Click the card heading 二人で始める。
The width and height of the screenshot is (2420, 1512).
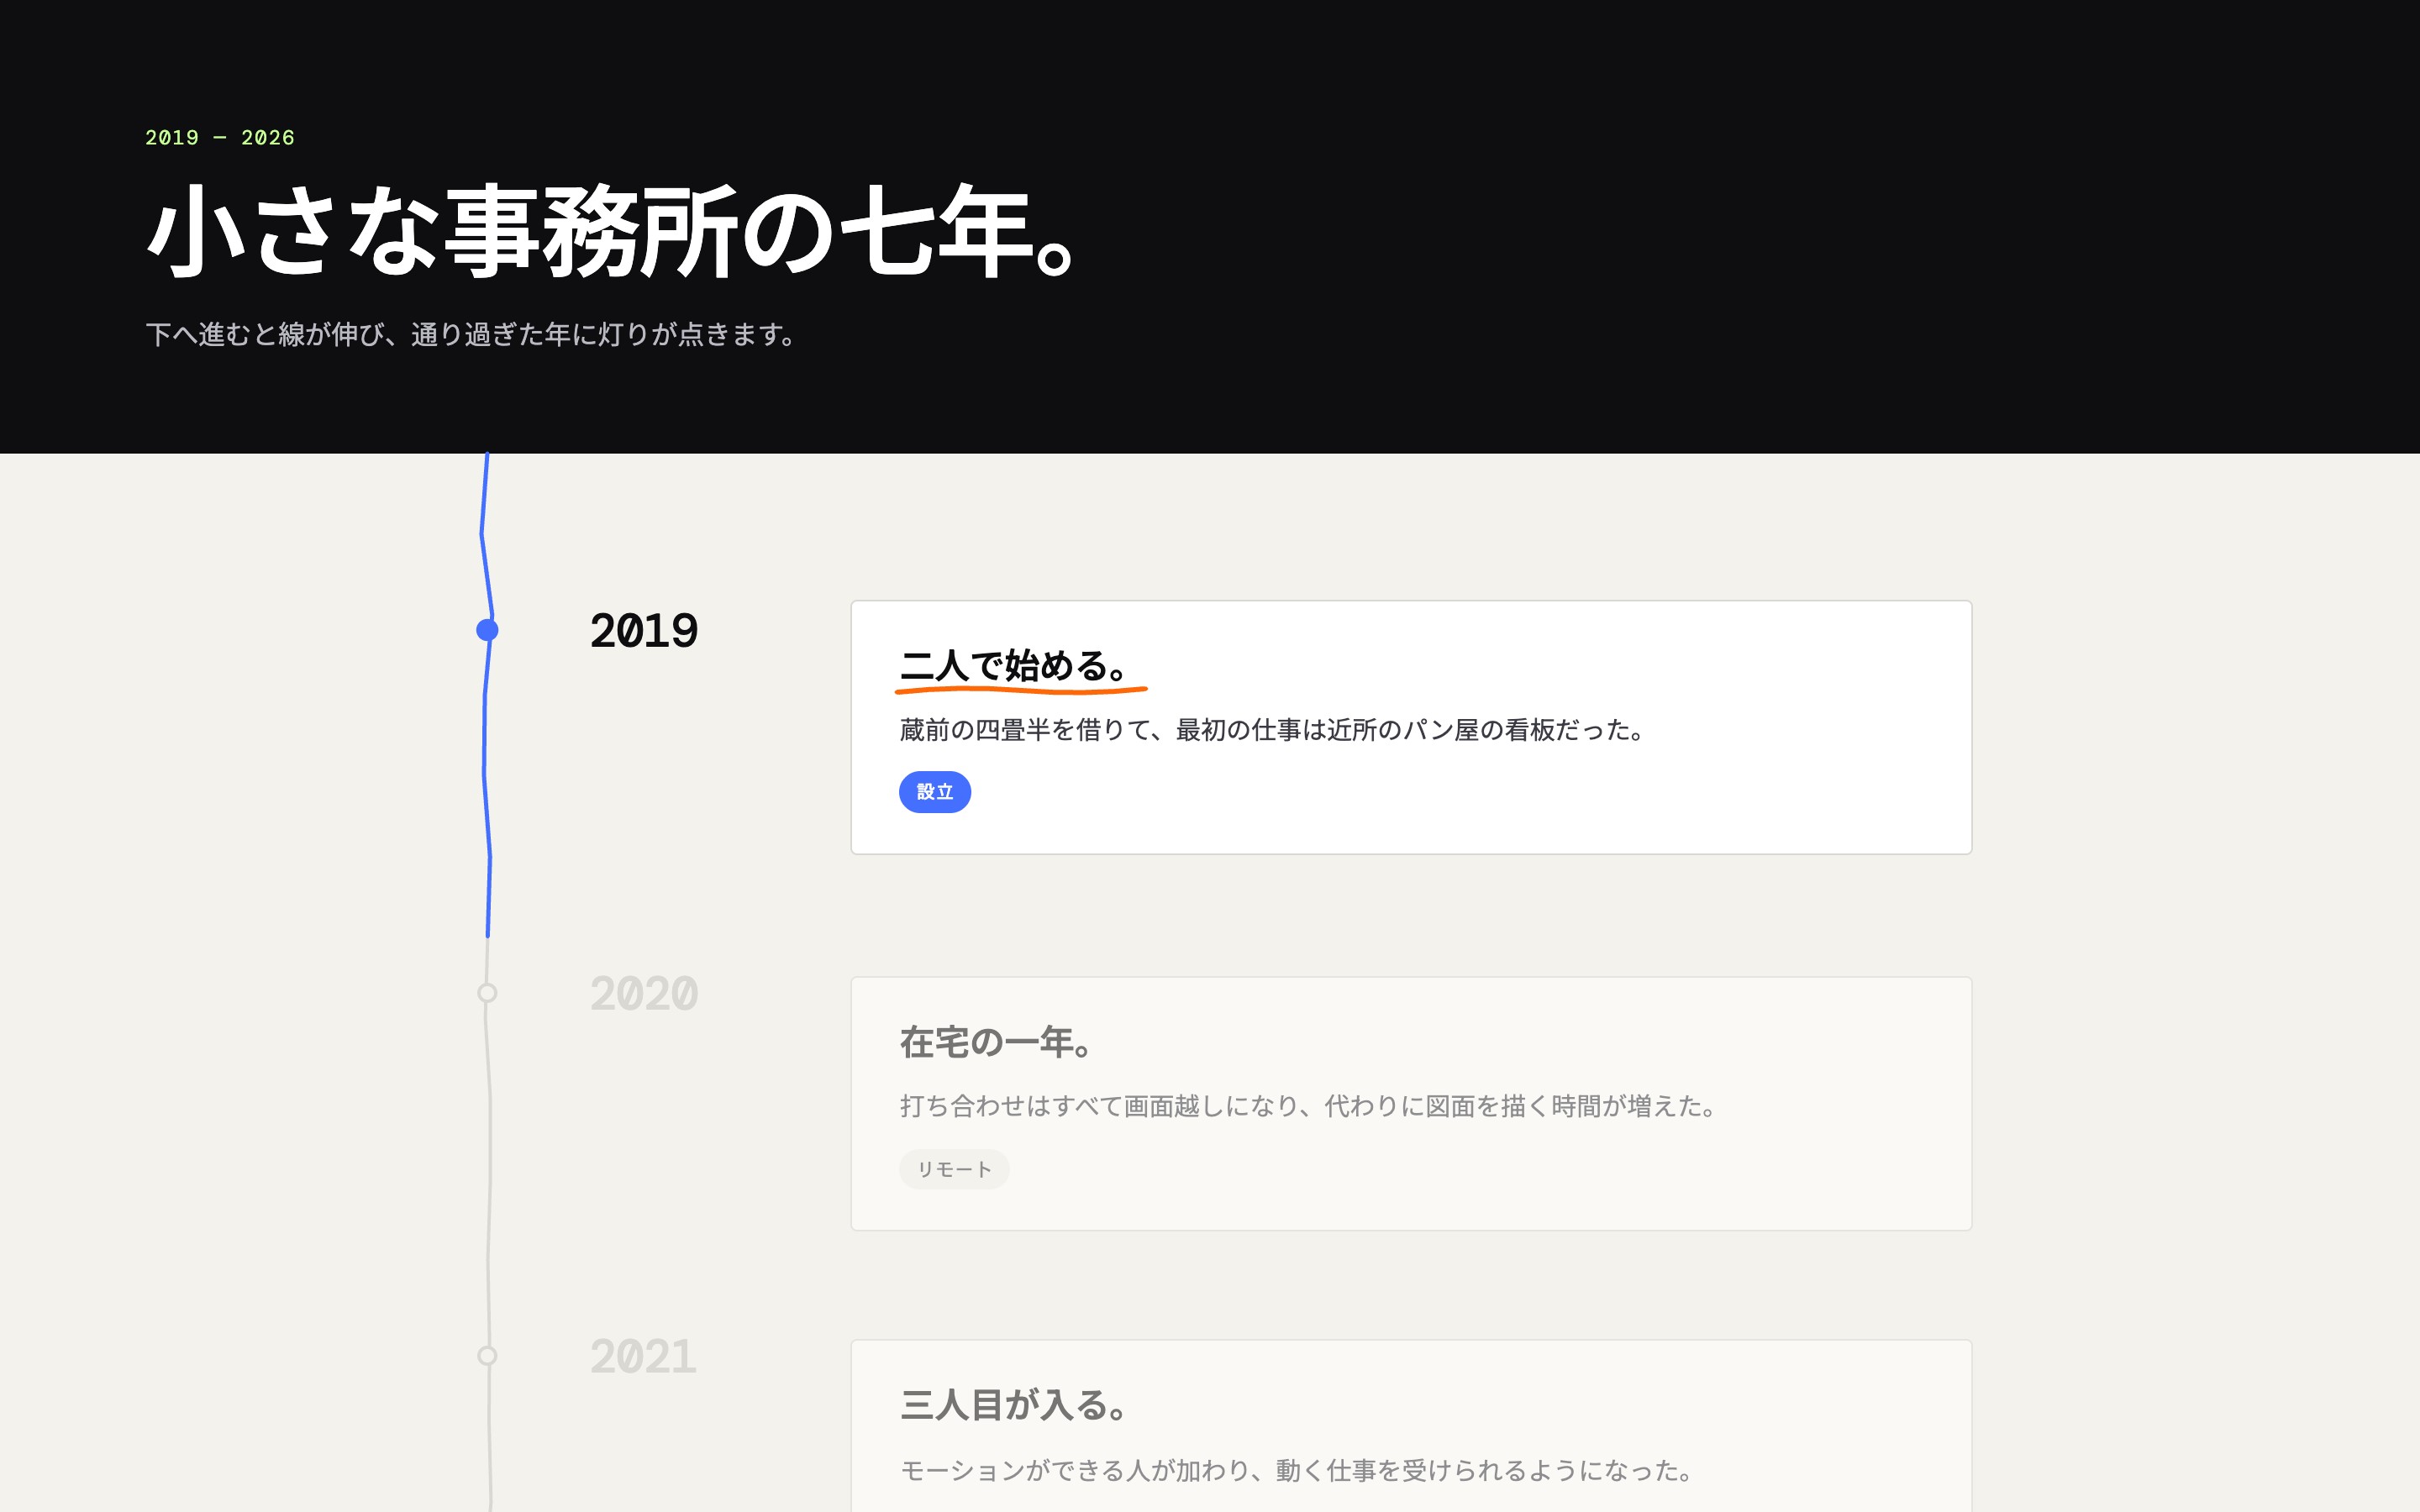pyautogui.click(x=1015, y=666)
